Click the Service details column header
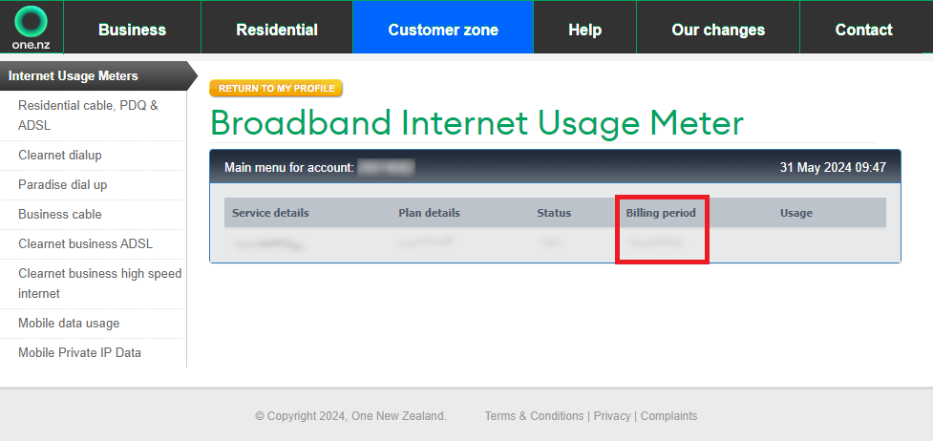933x441 pixels. click(270, 213)
